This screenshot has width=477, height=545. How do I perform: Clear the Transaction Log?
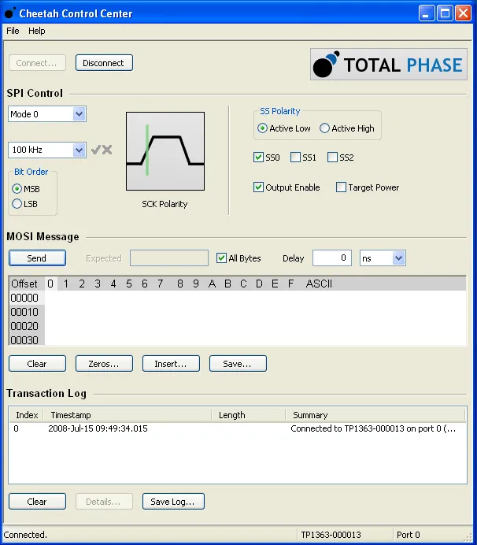click(x=37, y=502)
